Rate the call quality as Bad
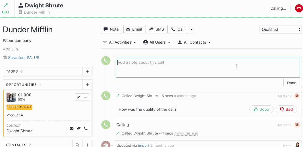The width and height of the screenshot is (303, 147). pyautogui.click(x=286, y=109)
